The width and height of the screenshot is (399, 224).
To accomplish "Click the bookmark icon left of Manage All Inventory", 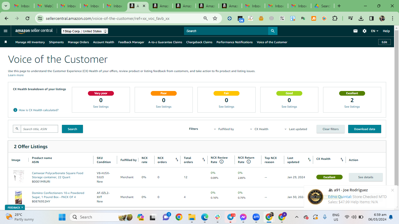I will [x=6, y=42].
